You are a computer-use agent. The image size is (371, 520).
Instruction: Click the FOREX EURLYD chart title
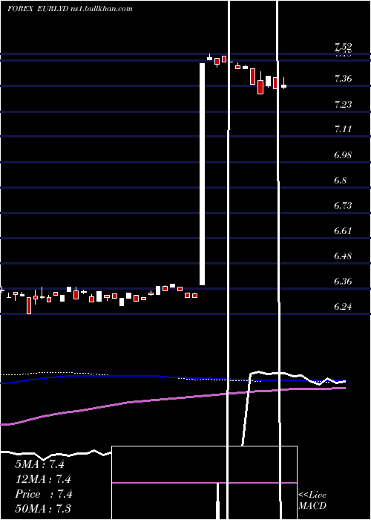(x=70, y=9)
